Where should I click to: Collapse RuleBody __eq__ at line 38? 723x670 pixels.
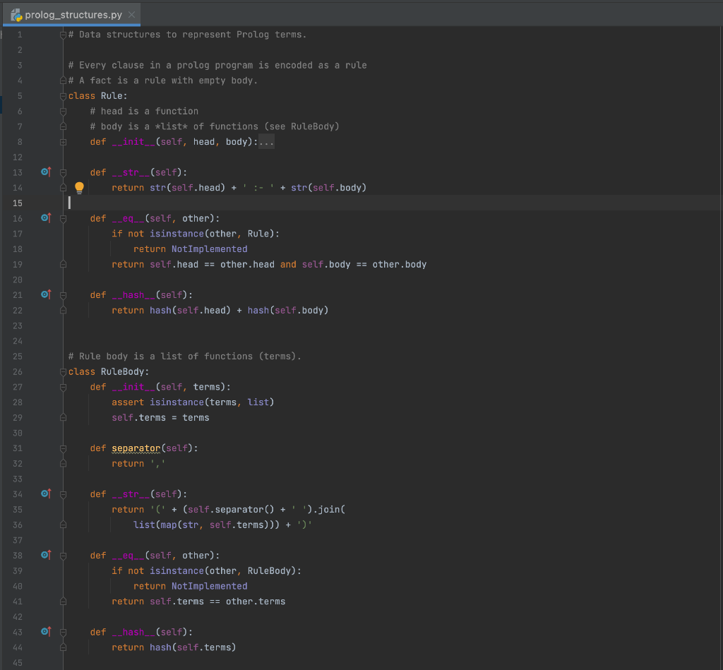tap(63, 556)
